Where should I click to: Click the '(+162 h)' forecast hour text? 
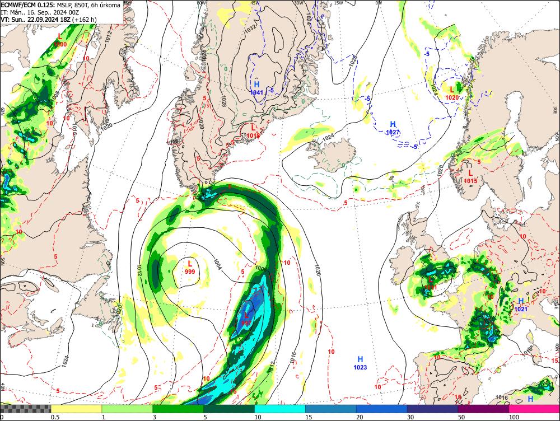(85, 19)
